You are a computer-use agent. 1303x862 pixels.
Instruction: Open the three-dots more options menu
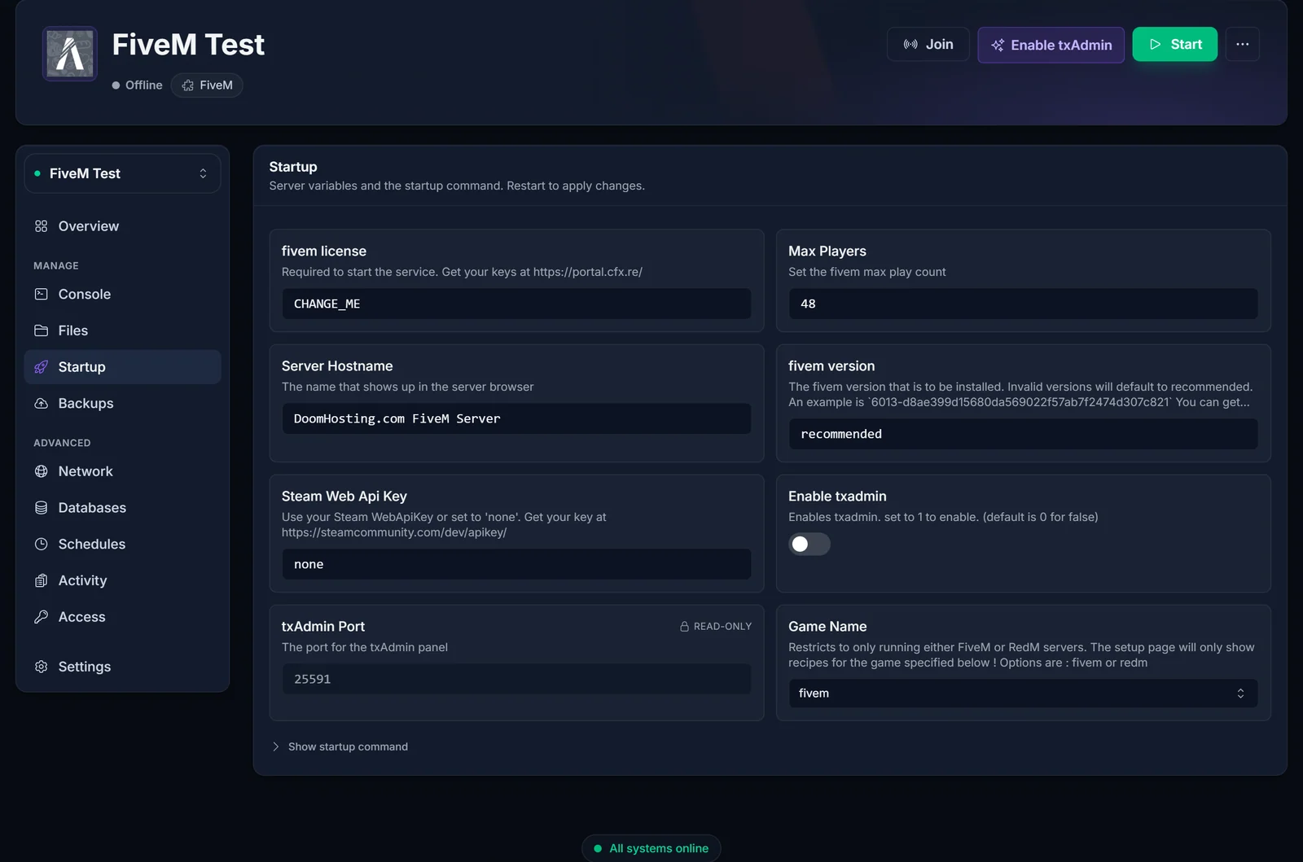click(x=1242, y=45)
